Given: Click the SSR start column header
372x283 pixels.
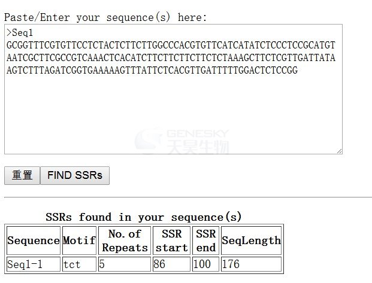Looking at the screenshot, I should point(171,241).
